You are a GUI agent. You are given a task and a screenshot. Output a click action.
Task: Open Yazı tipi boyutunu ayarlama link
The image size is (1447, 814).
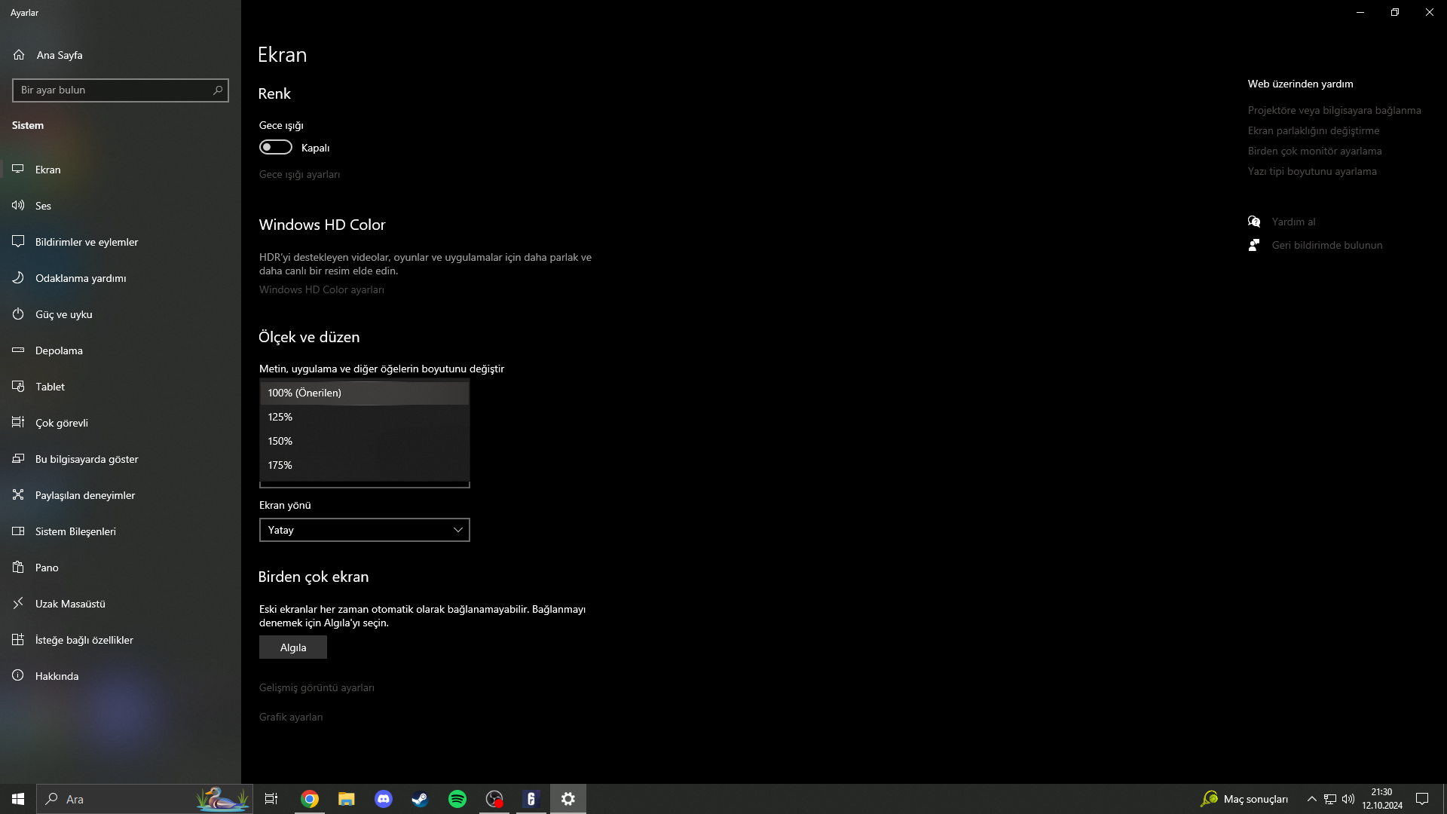click(1312, 172)
